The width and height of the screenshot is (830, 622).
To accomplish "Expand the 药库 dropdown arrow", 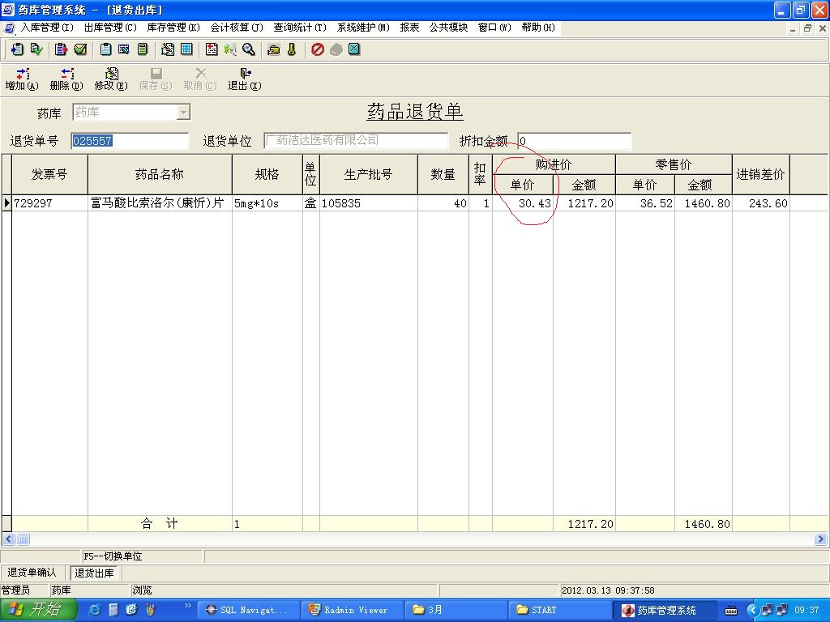I will point(183,112).
